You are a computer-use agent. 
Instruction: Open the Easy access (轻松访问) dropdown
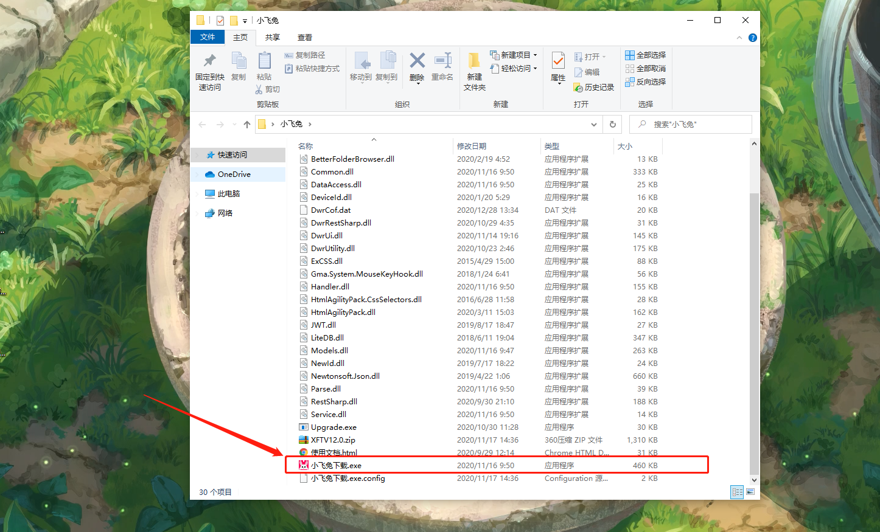[514, 69]
